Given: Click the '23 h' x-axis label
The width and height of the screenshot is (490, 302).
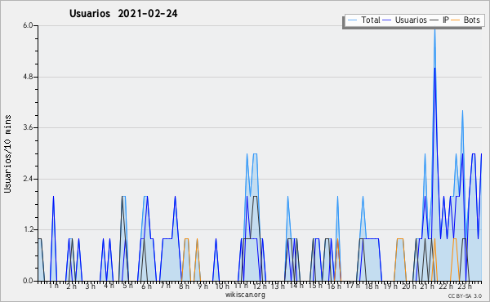Looking at the screenshot, I should (465, 286).
